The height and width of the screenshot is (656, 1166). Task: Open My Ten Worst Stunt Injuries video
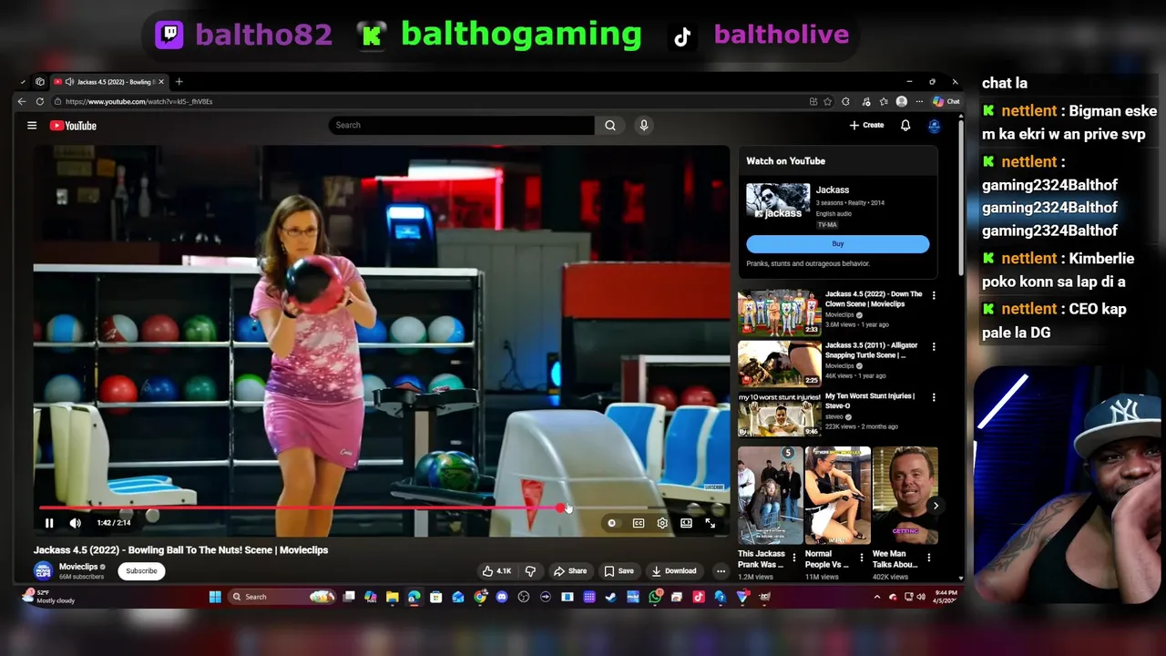click(780, 415)
